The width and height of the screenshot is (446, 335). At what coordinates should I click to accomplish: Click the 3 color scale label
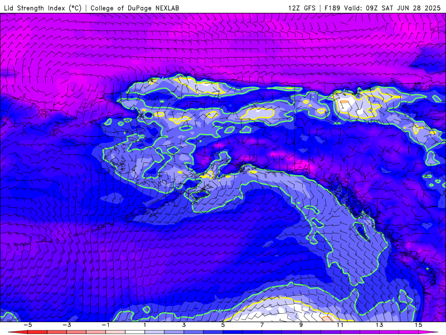pyautogui.click(x=184, y=325)
